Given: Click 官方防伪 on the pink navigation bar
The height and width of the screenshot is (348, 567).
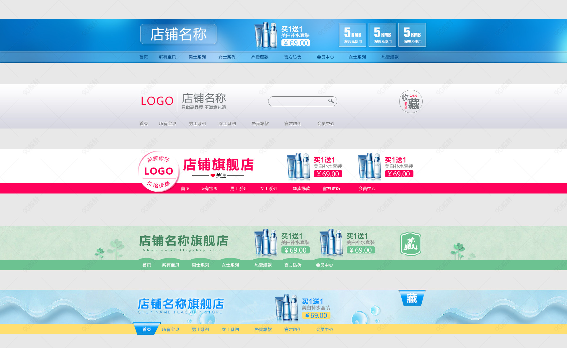Looking at the screenshot, I should 331,188.
